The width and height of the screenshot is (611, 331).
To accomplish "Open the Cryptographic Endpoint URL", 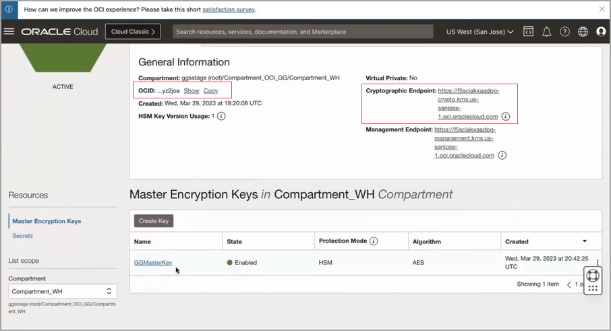I will click(x=468, y=104).
